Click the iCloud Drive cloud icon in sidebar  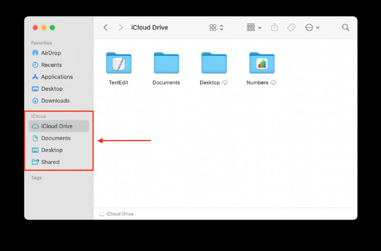35,126
